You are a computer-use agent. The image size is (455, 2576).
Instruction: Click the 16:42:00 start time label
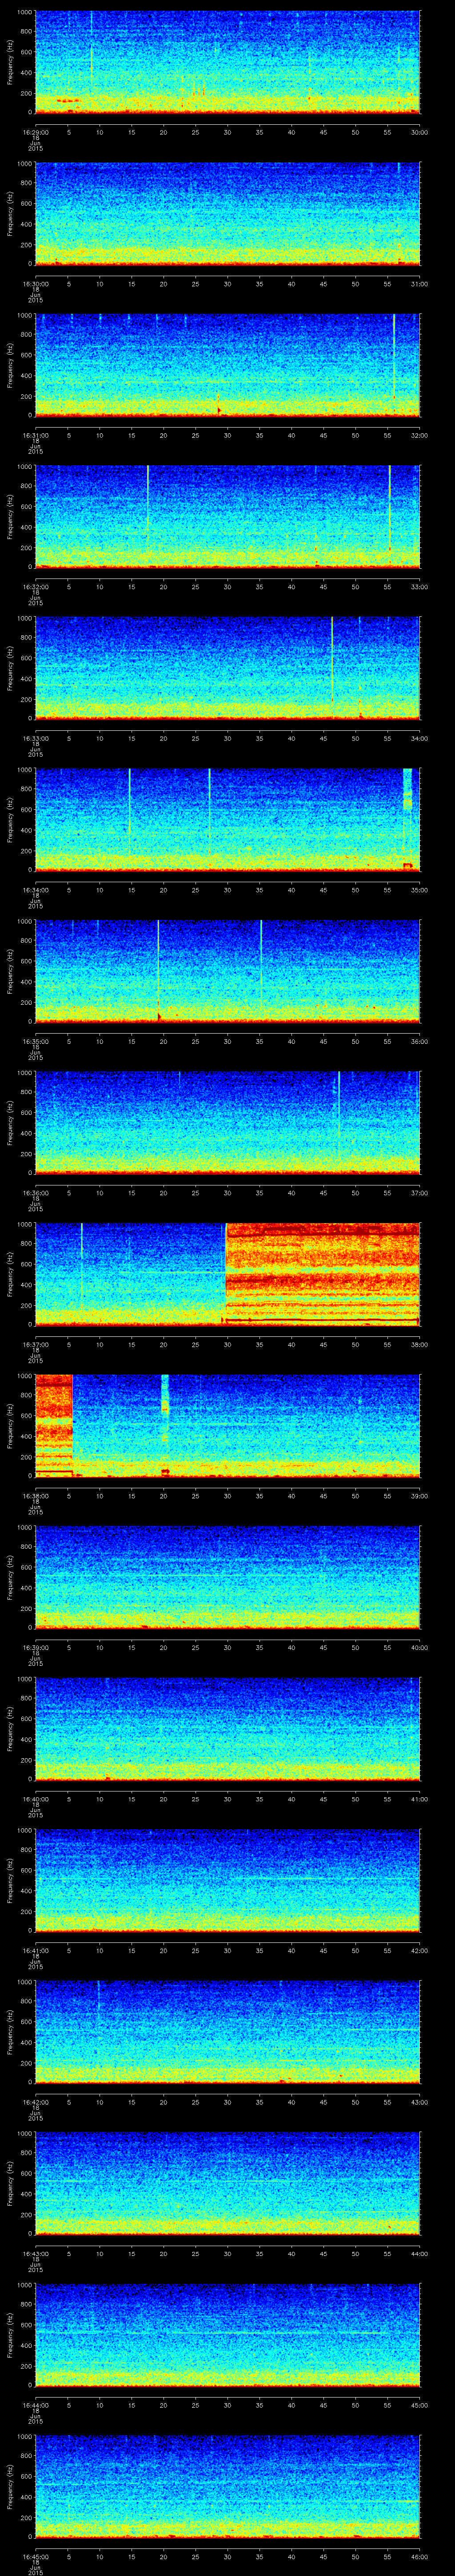(x=35, y=2102)
